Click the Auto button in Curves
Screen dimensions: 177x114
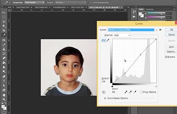tap(171, 47)
